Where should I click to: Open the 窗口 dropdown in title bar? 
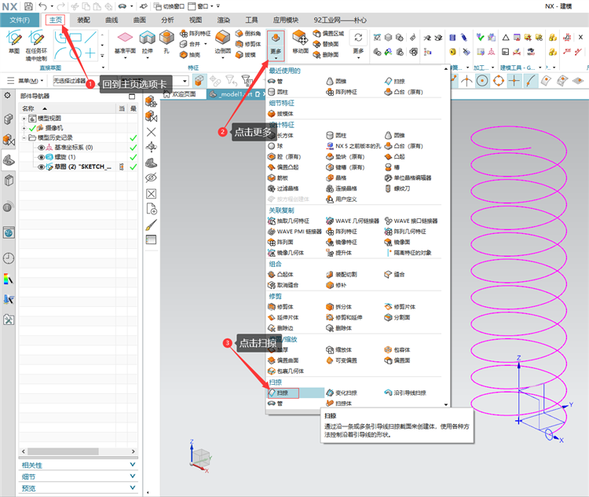200,6
